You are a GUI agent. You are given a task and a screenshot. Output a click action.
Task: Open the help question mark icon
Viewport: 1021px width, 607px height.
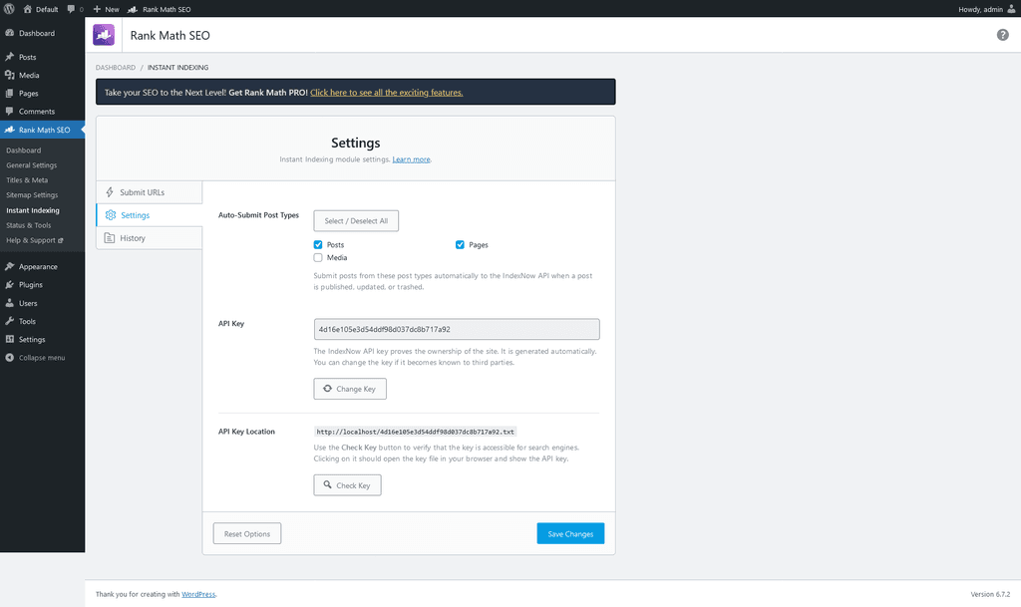coord(1002,35)
